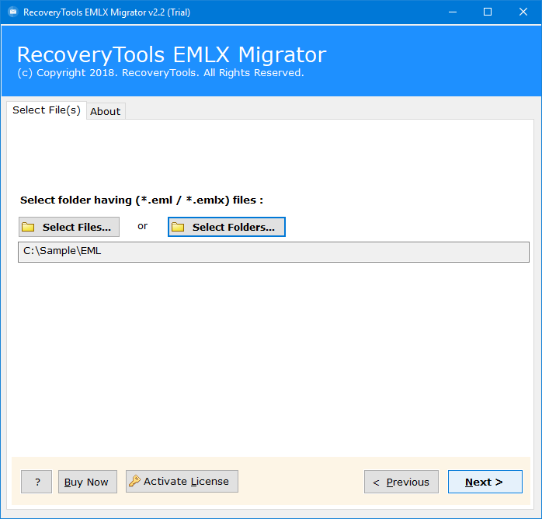The image size is (542, 519).
Task: Click the Buy Now button
Action: (x=88, y=482)
